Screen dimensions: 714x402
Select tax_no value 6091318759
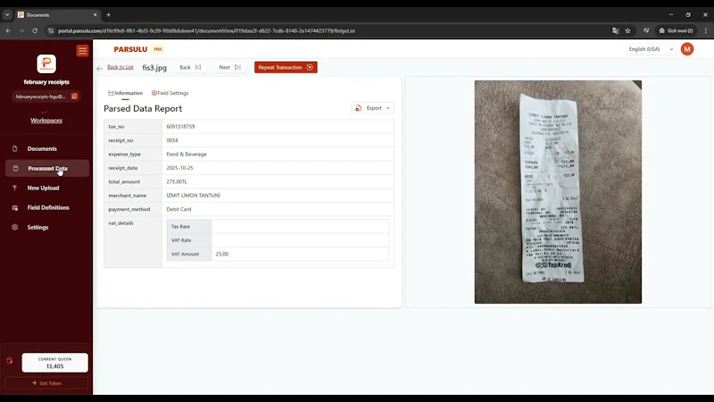180,126
